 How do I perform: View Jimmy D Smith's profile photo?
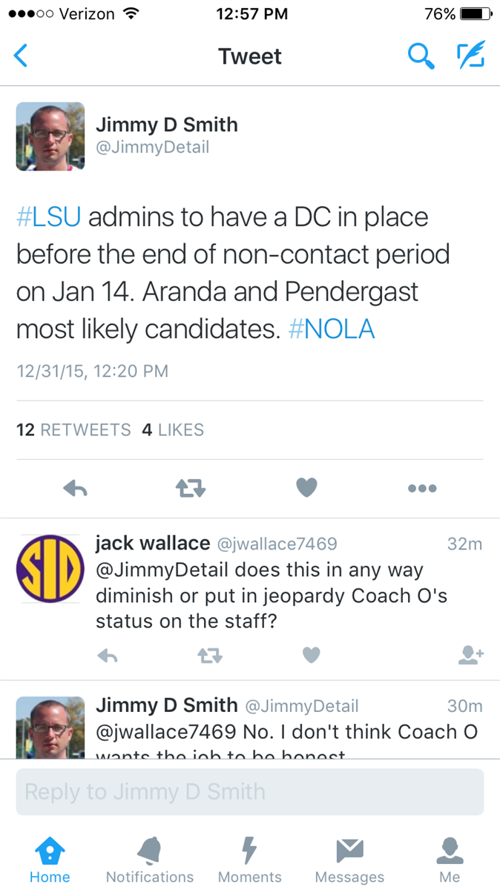point(50,136)
